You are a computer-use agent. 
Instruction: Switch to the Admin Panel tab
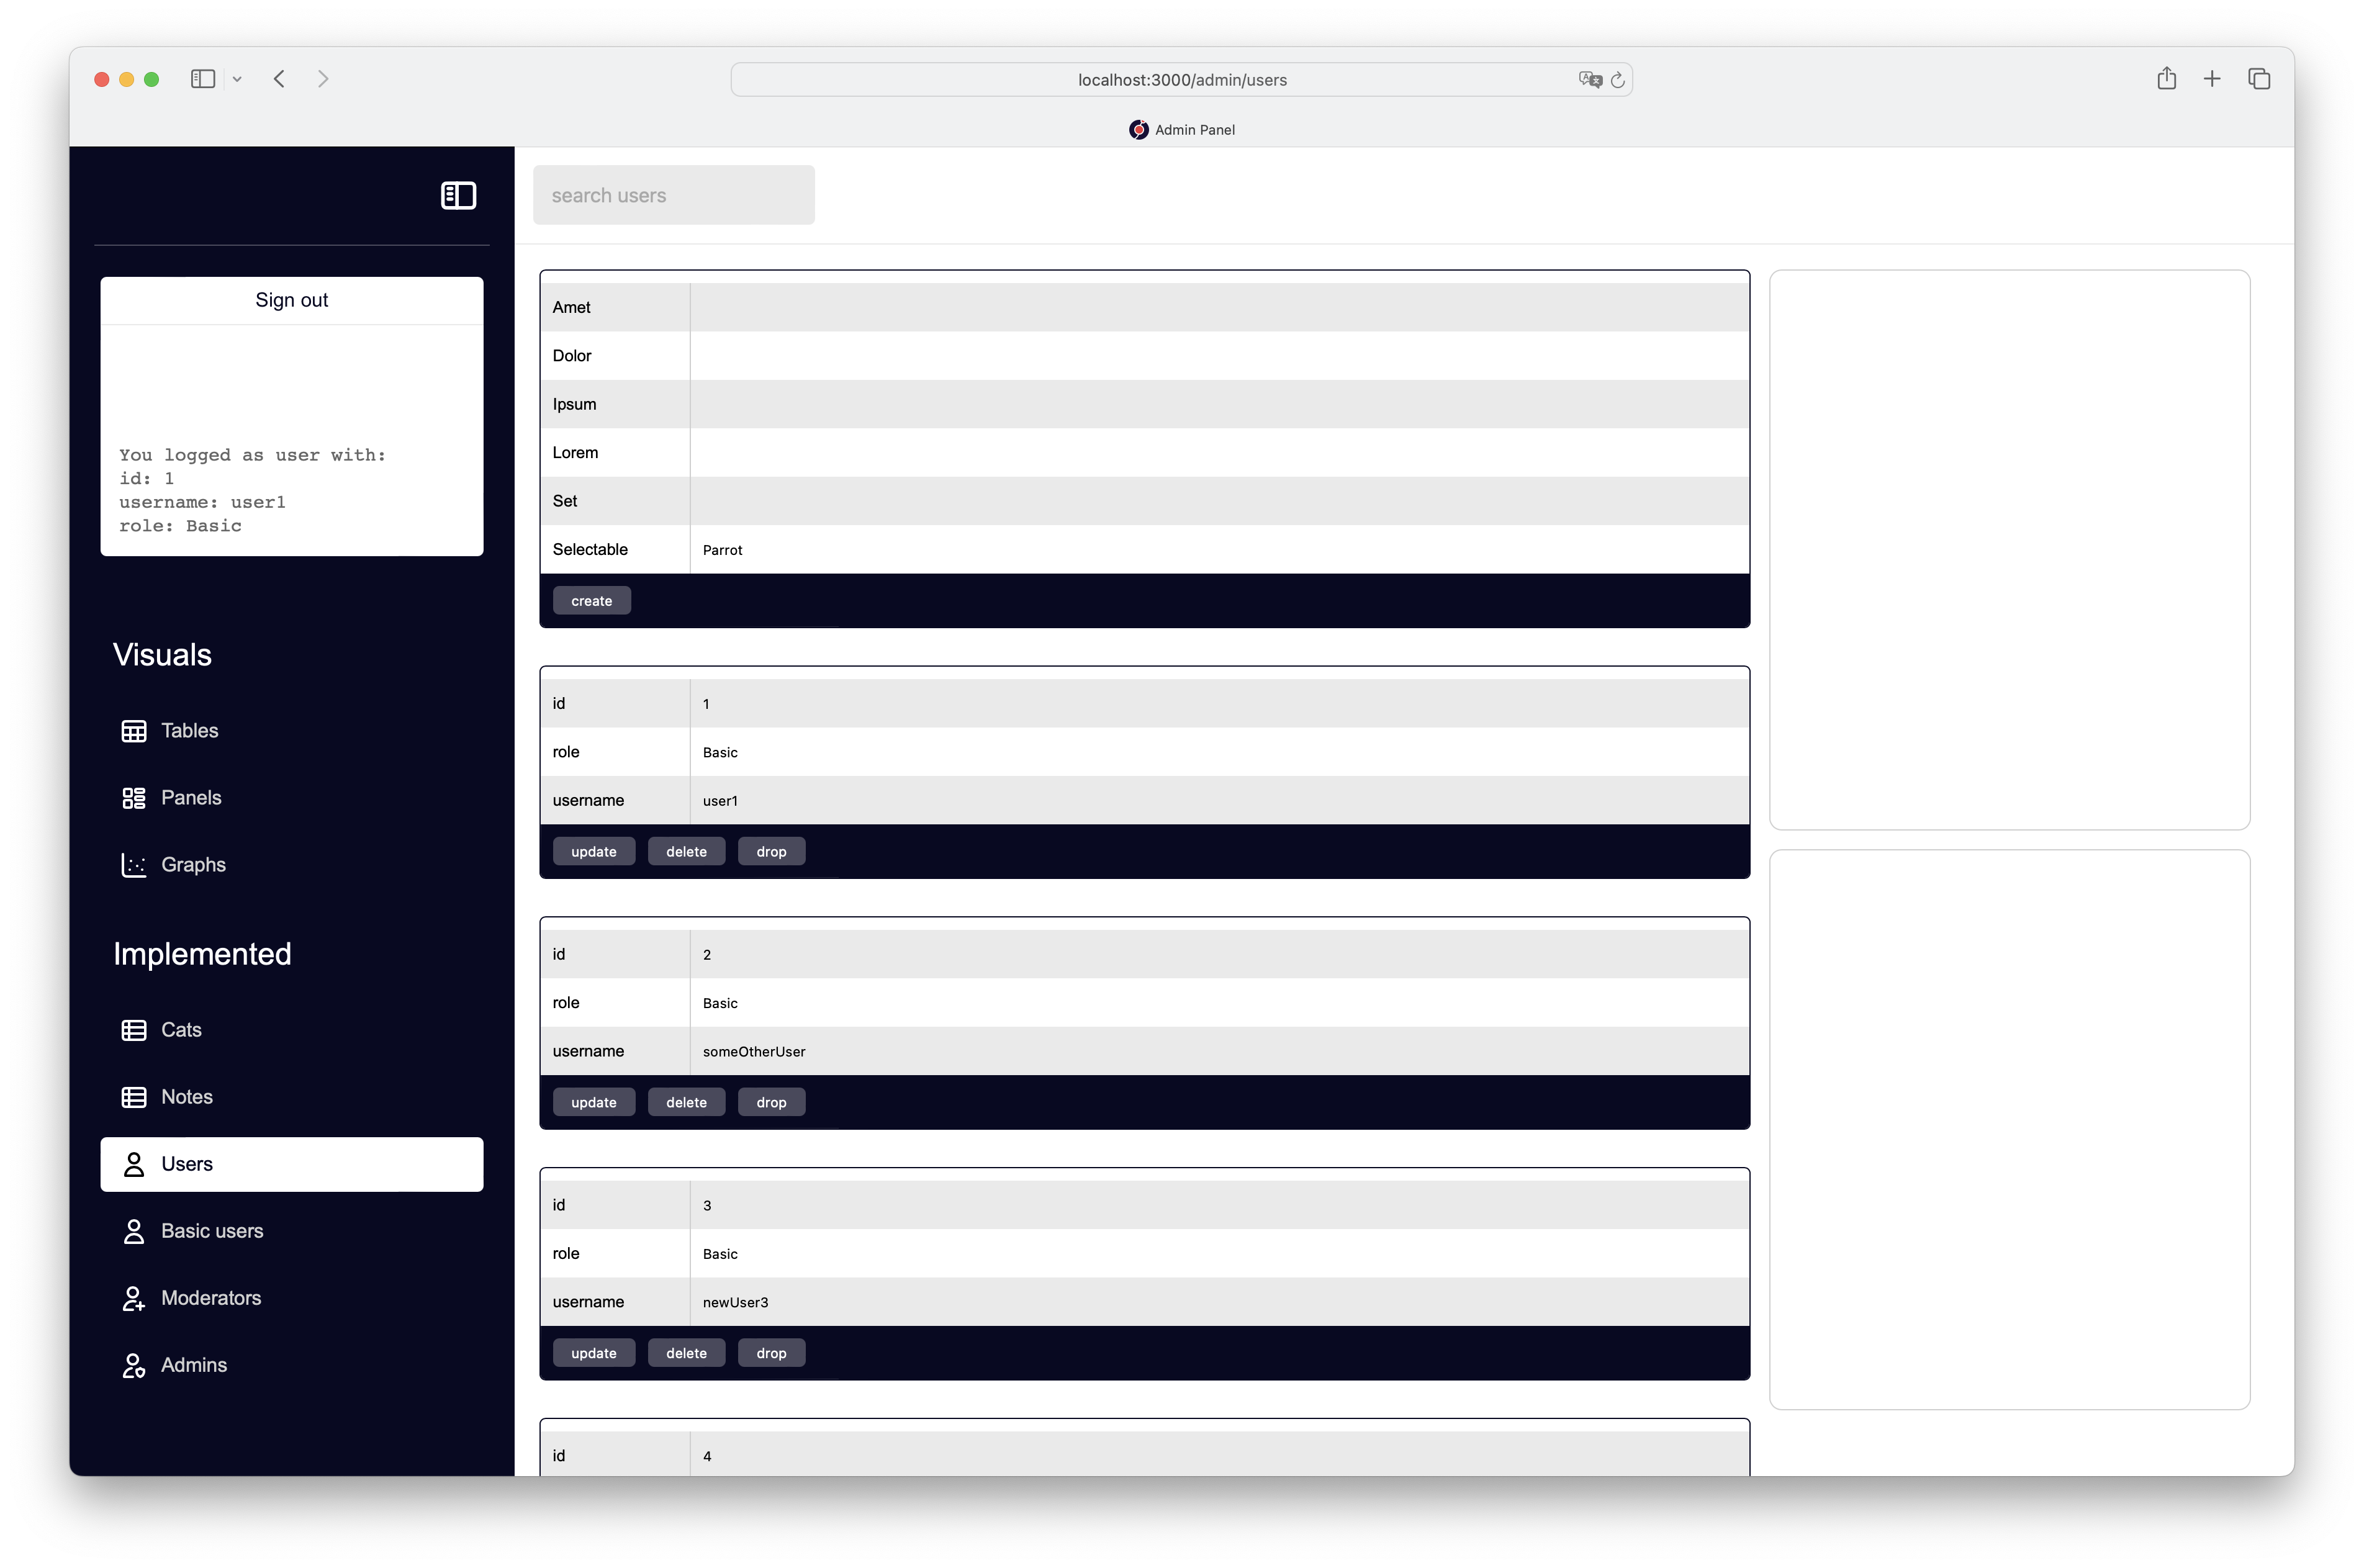(1182, 130)
